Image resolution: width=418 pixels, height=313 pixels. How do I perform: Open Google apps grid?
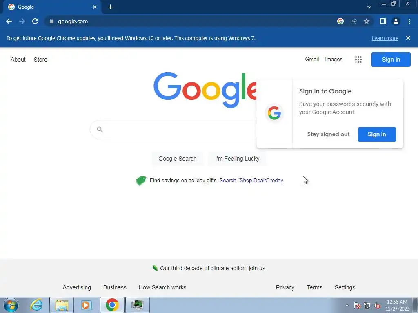(358, 60)
